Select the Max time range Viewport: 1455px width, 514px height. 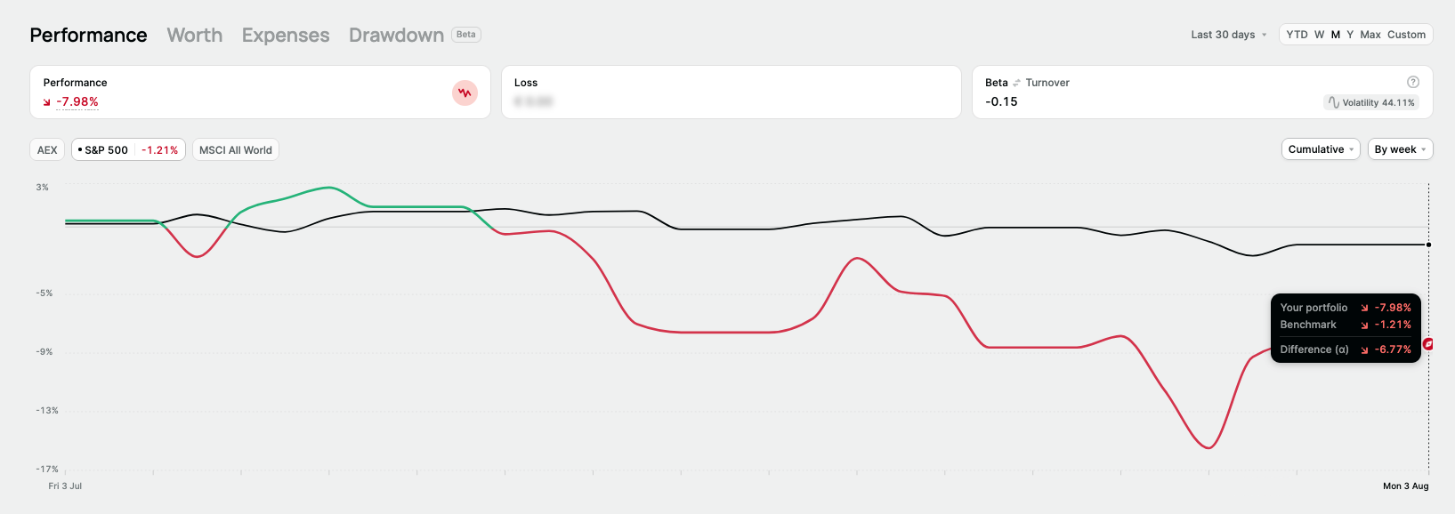1370,35
